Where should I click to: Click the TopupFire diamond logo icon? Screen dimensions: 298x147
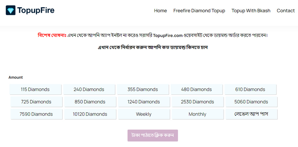pyautogui.click(x=11, y=10)
